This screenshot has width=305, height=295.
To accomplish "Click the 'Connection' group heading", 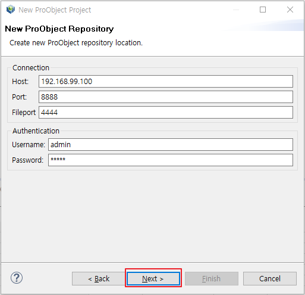I will coord(31,68).
